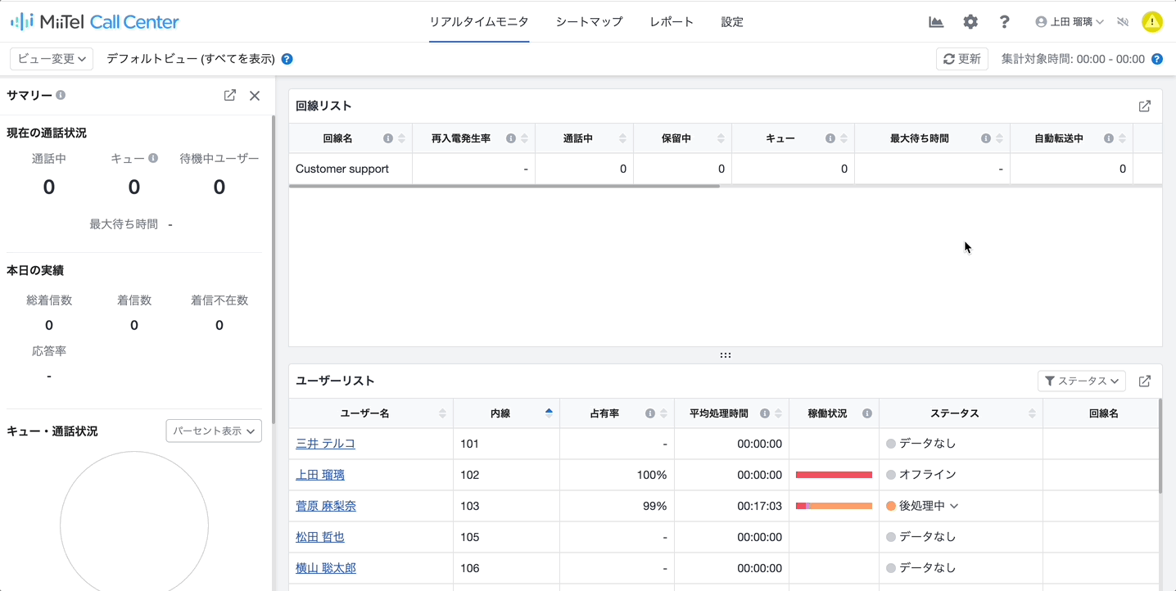Screen dimensions: 1176x591
Task: Click the オフライン status for 上田 瑠璃
Action: point(921,475)
